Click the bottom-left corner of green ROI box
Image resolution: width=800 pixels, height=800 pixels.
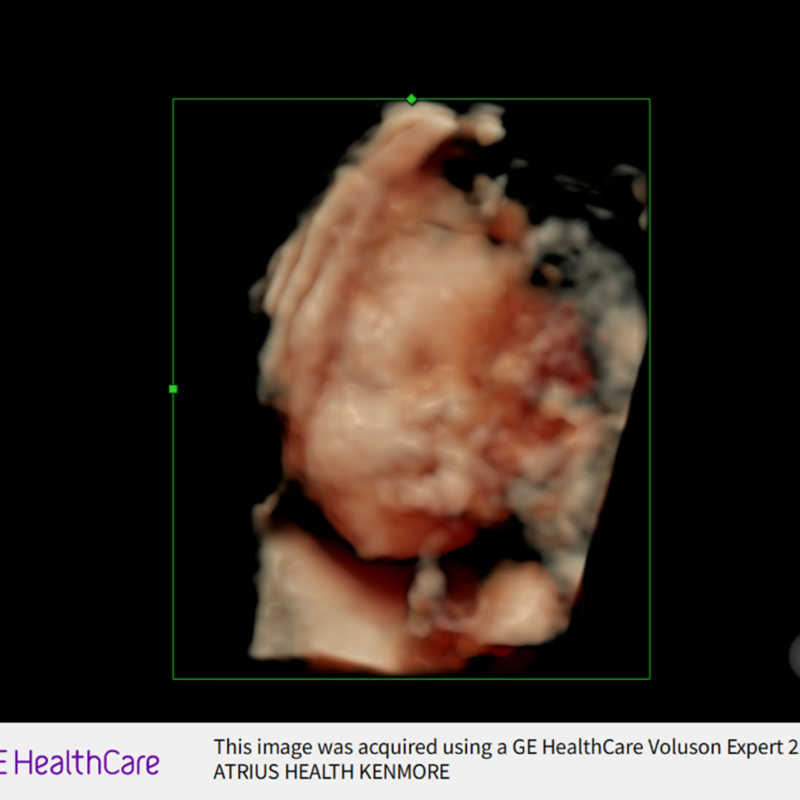[x=173, y=678]
